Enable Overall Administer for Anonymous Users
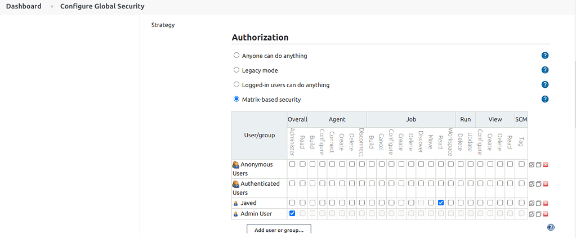Image resolution: width=576 pixels, height=238 pixels. 292,164
